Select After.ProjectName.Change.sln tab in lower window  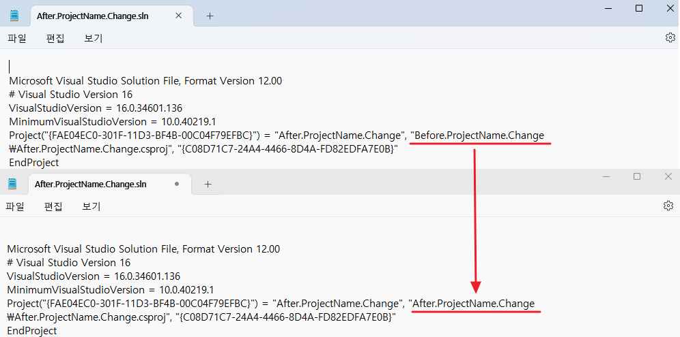coord(109,184)
